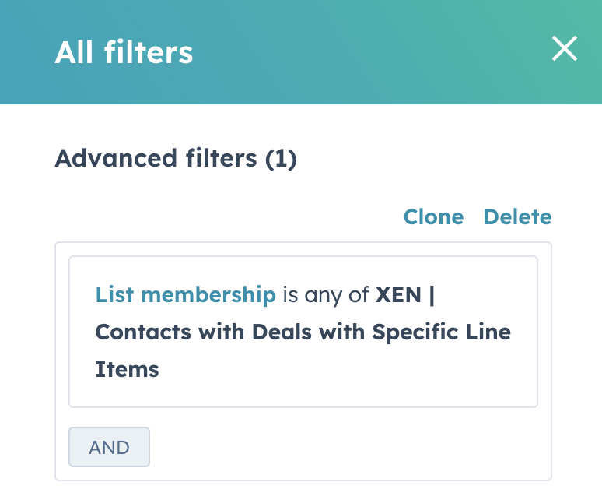This screenshot has width=602, height=489.
Task: Delete the advanced filter group
Action: pyautogui.click(x=517, y=217)
